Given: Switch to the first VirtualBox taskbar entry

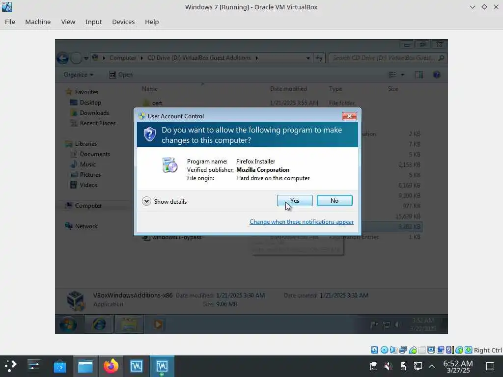Looking at the screenshot, I should 137,366.
